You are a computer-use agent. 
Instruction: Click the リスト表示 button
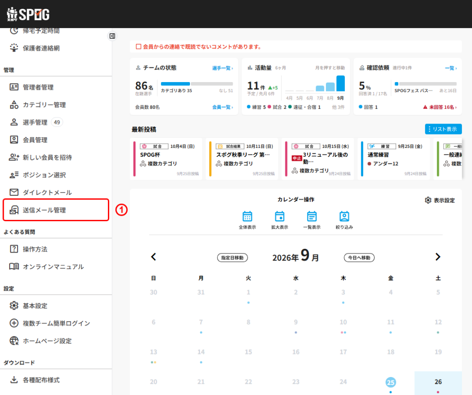(443, 129)
